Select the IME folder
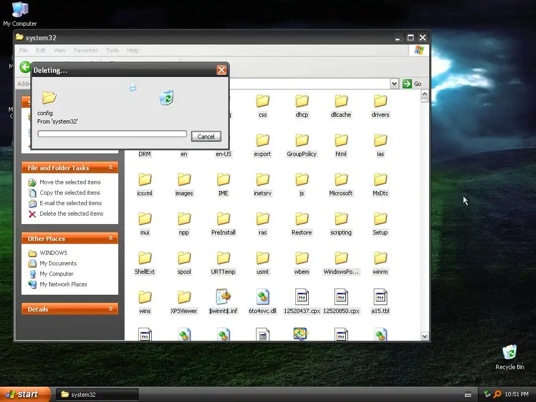 coord(223,185)
